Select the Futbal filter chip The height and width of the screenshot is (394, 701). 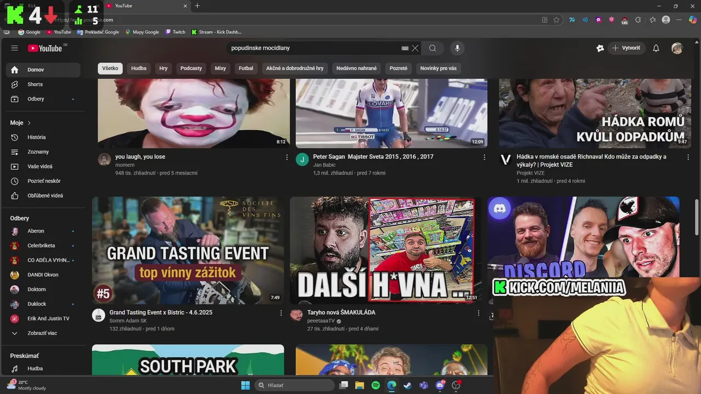tap(246, 68)
